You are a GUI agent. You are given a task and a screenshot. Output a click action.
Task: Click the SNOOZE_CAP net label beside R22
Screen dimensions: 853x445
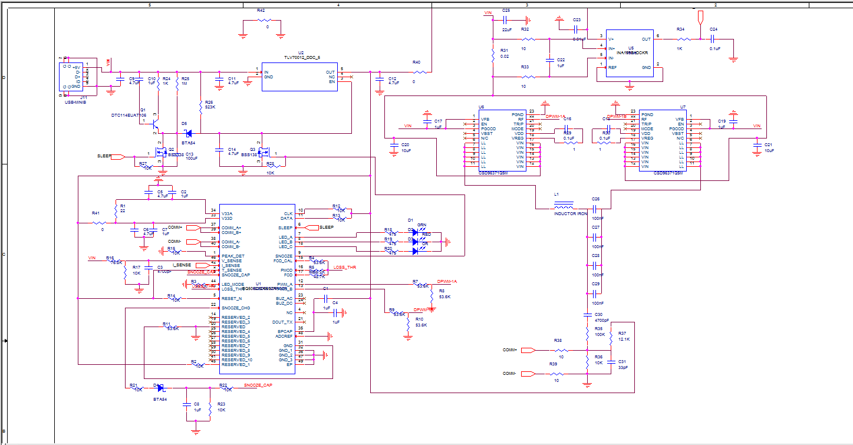point(258,385)
